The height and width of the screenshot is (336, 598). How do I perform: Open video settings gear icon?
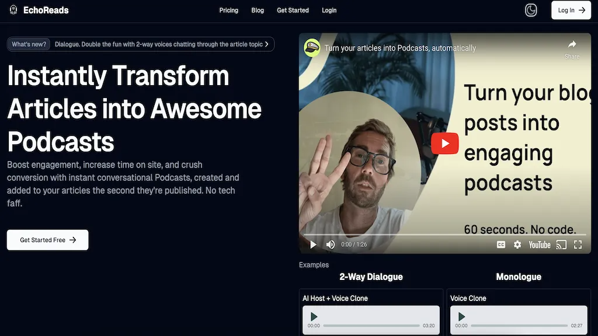(x=517, y=244)
